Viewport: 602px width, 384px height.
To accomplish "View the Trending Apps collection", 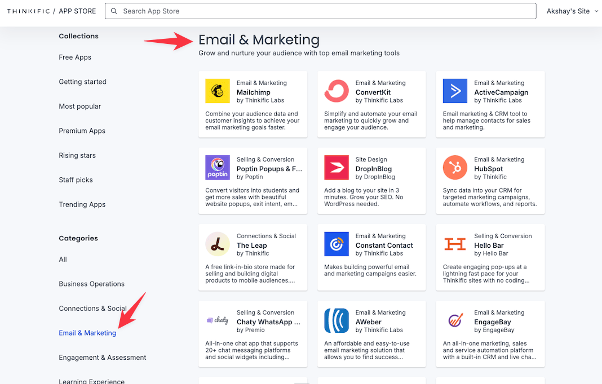I will pyautogui.click(x=82, y=204).
